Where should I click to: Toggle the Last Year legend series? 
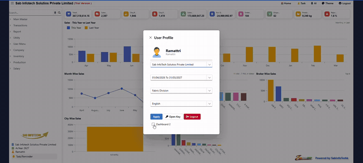coord(92,28)
